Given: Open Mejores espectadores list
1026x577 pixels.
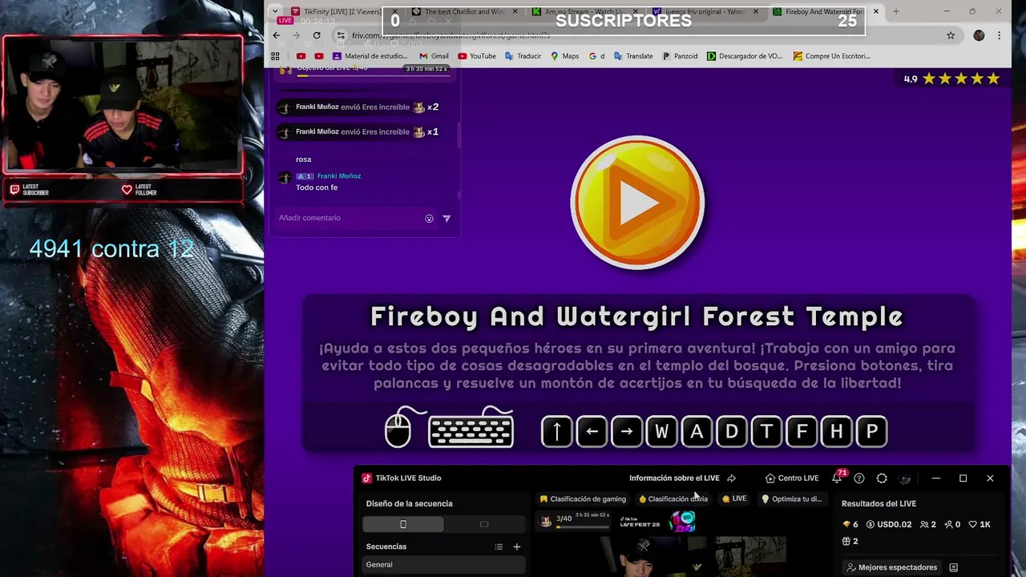Looking at the screenshot, I should tap(891, 567).
